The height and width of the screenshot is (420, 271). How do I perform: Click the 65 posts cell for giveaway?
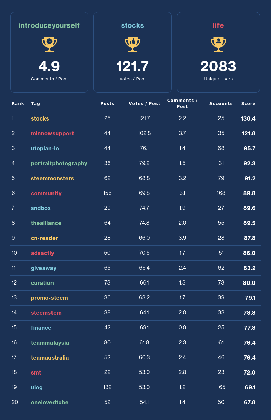[107, 268]
